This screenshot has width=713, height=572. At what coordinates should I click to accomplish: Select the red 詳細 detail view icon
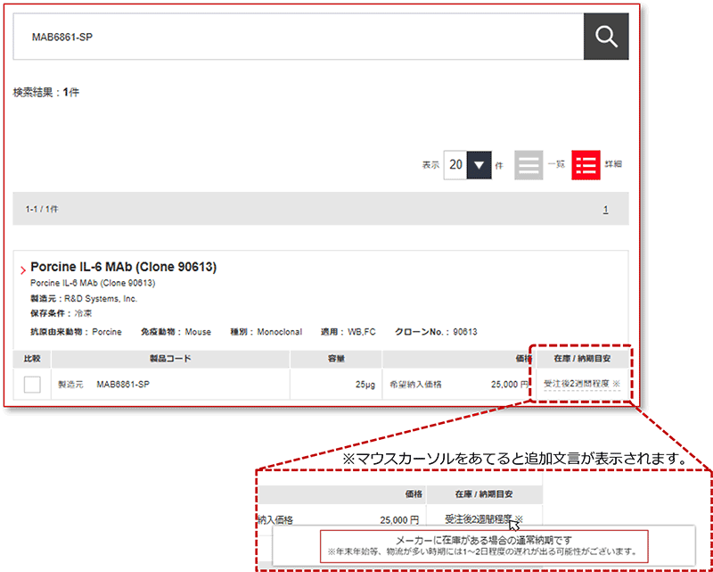click(586, 164)
